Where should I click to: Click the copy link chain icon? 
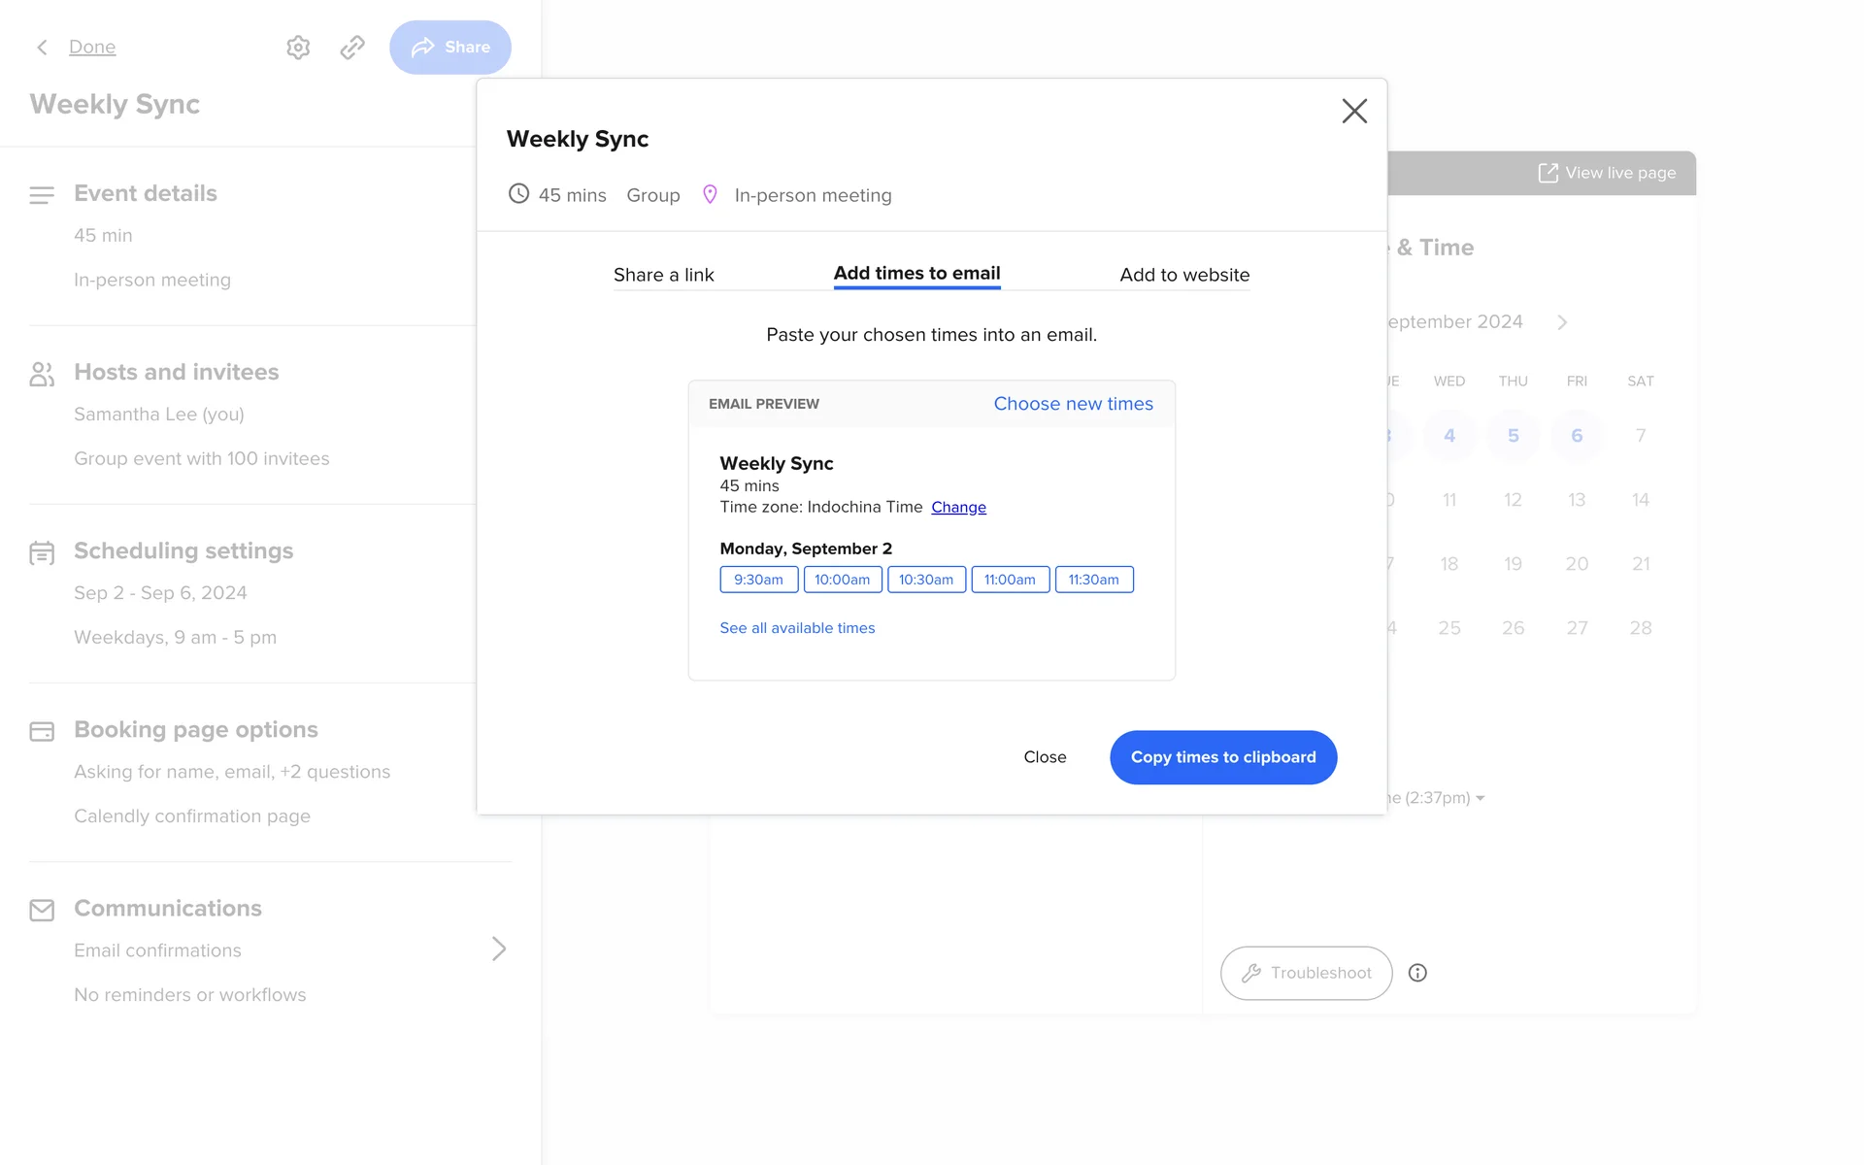point(352,47)
